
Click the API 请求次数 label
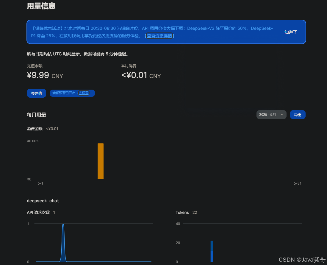[x=38, y=212]
